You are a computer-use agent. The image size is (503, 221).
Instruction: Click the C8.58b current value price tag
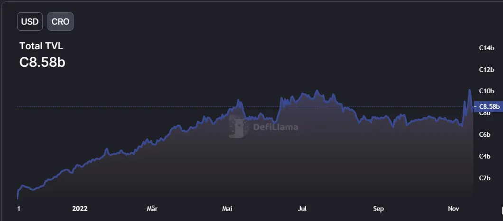(x=488, y=106)
